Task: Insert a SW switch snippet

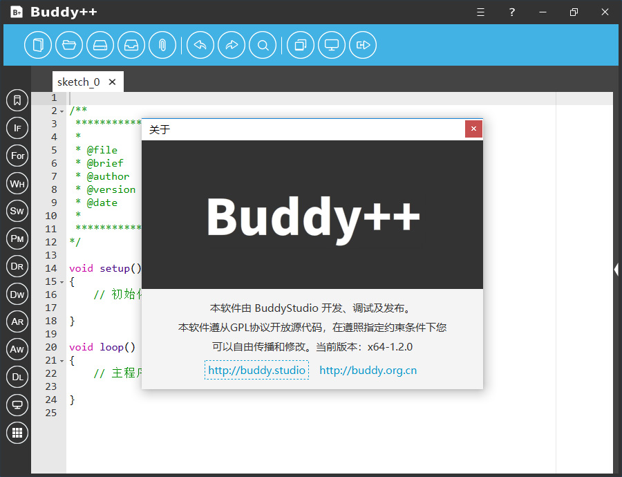Action: pos(17,211)
